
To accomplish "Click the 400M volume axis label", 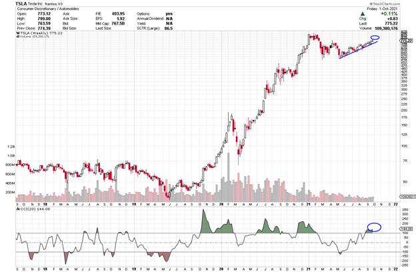I will tap(10, 183).
